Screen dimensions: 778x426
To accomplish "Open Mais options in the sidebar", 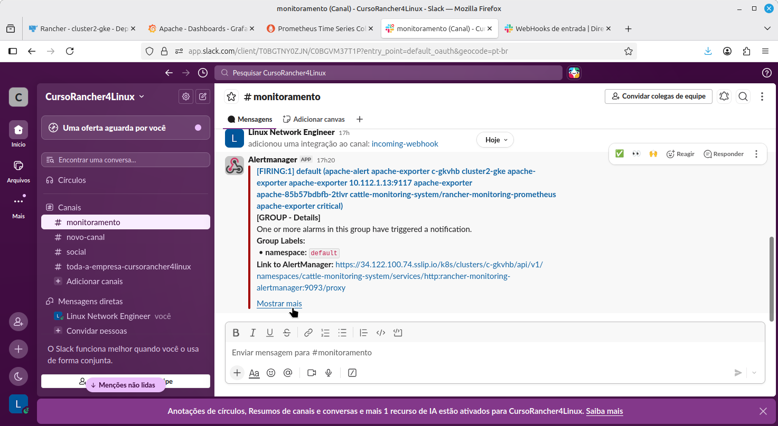I will [18, 206].
